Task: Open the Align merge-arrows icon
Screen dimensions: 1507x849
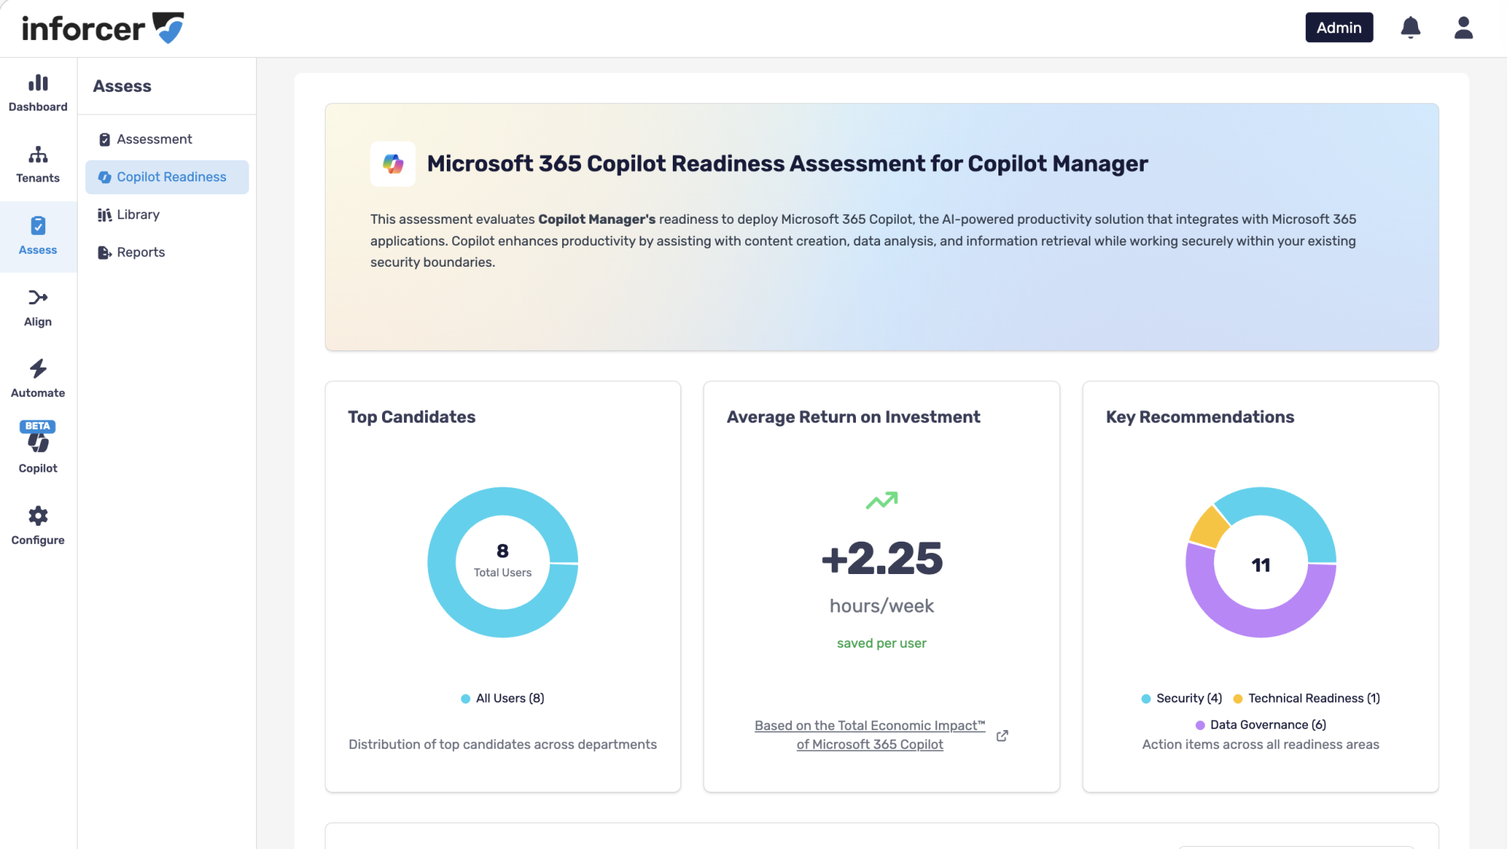Action: (38, 298)
